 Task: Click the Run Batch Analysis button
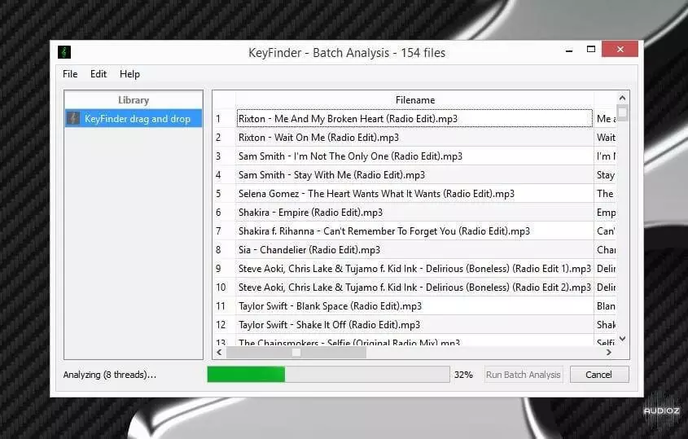coord(523,375)
